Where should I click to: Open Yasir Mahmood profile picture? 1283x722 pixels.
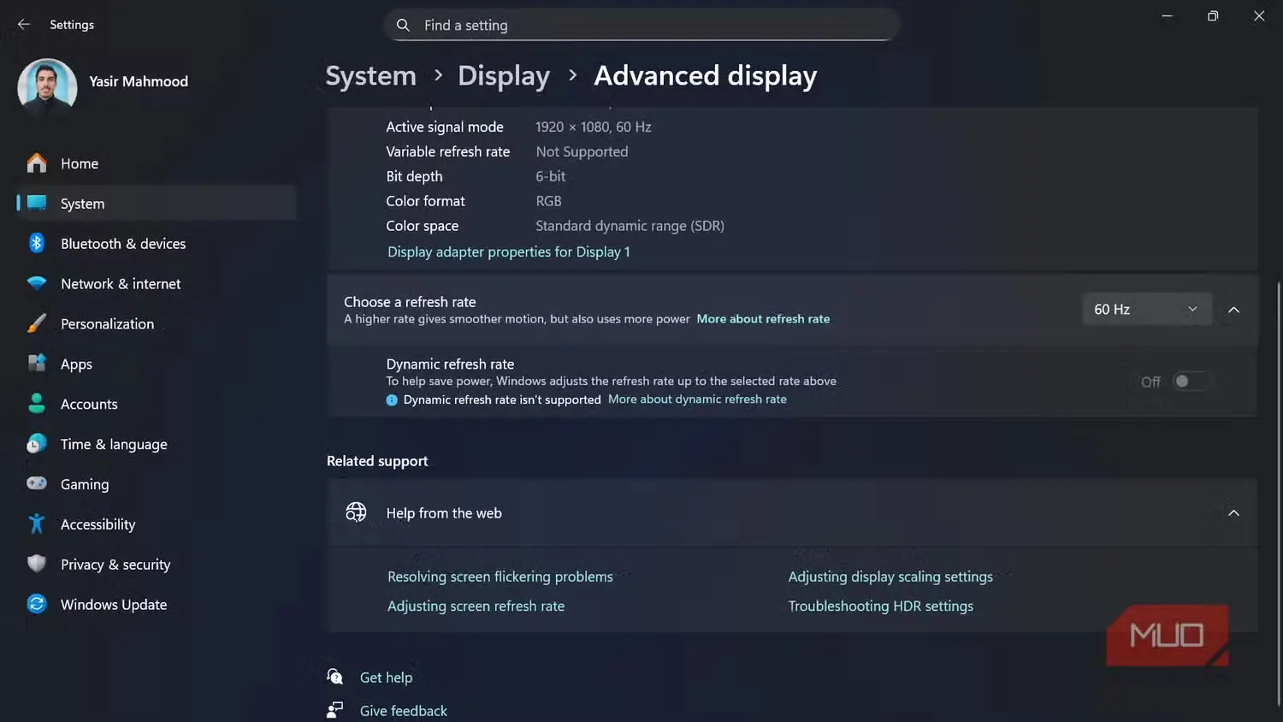coord(47,87)
